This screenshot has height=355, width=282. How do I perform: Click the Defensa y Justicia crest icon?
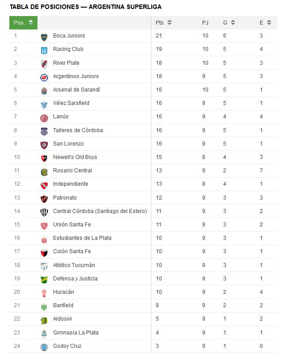[44, 280]
